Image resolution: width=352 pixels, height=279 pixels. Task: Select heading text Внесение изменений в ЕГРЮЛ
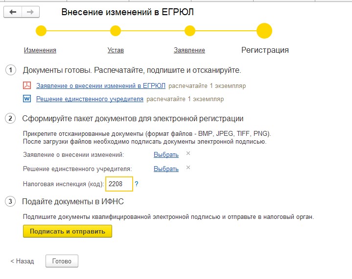[127, 12]
